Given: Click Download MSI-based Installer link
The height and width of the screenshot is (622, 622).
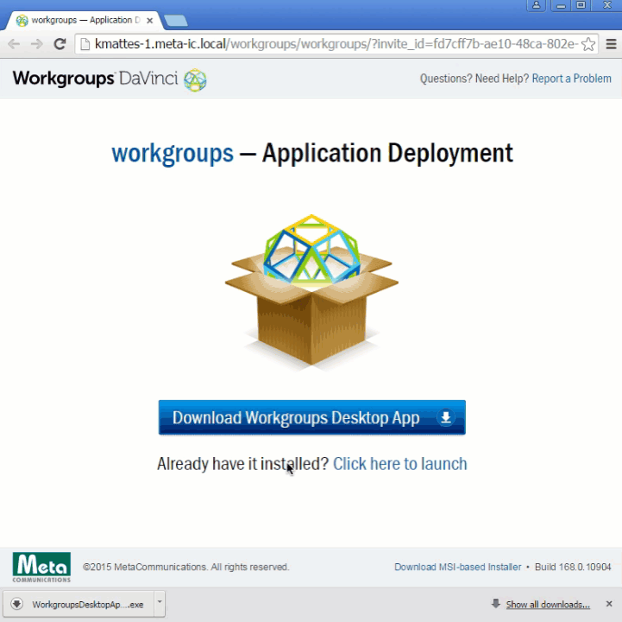Looking at the screenshot, I should pos(458,568).
